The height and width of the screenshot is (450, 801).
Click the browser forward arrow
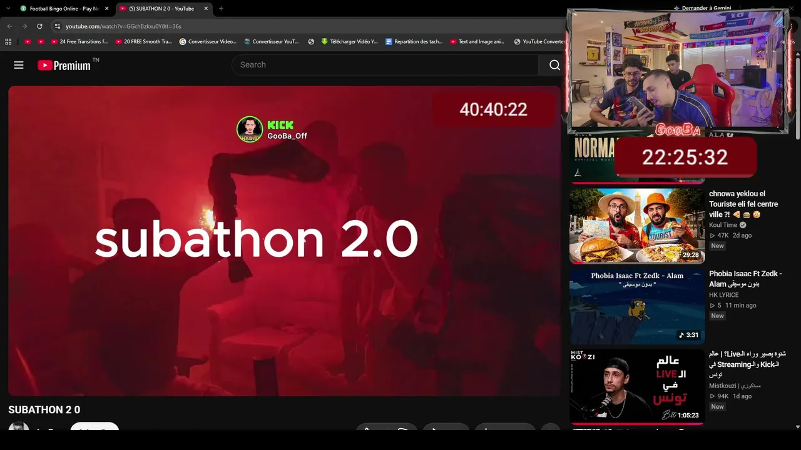click(x=24, y=26)
